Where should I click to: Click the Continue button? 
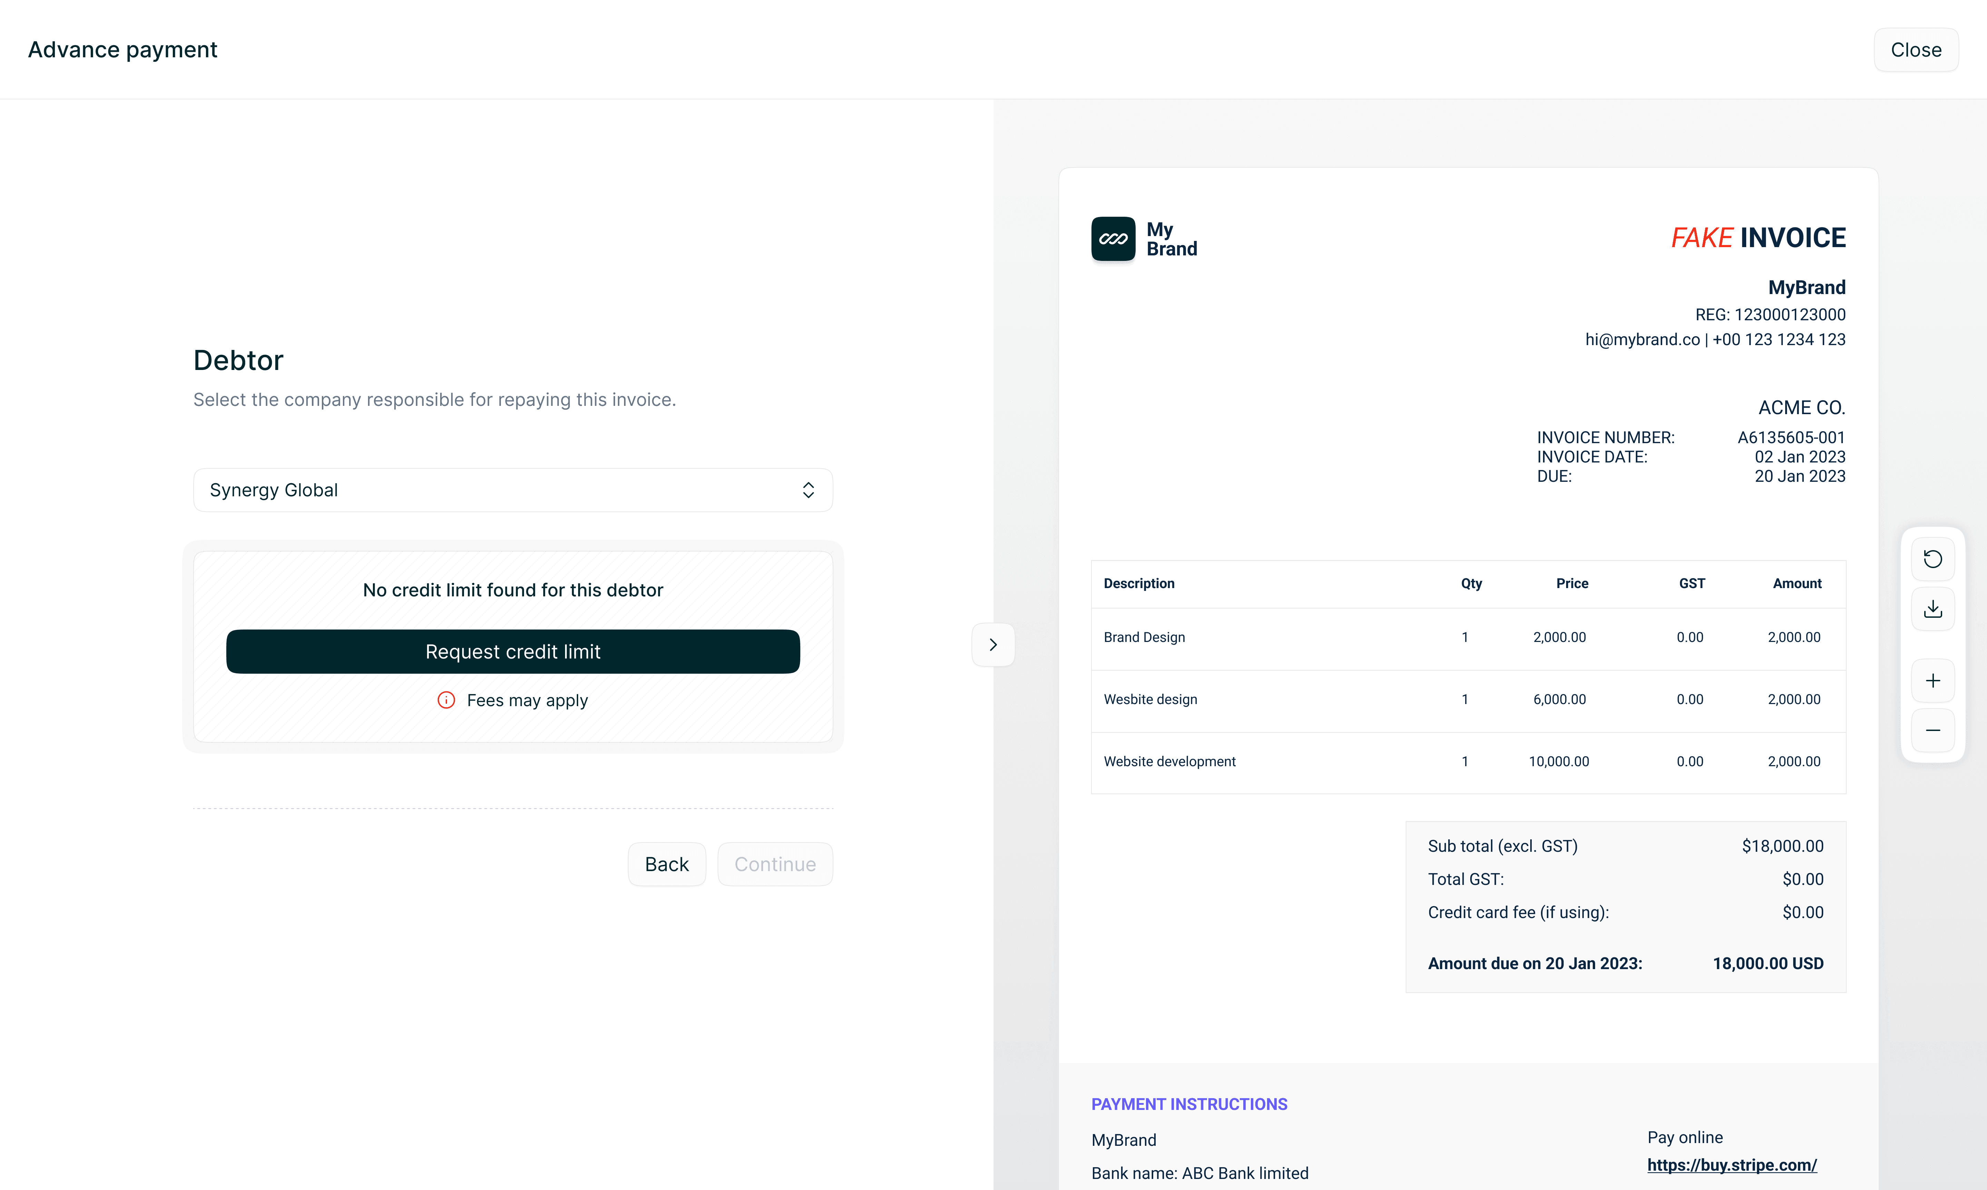coord(774,865)
